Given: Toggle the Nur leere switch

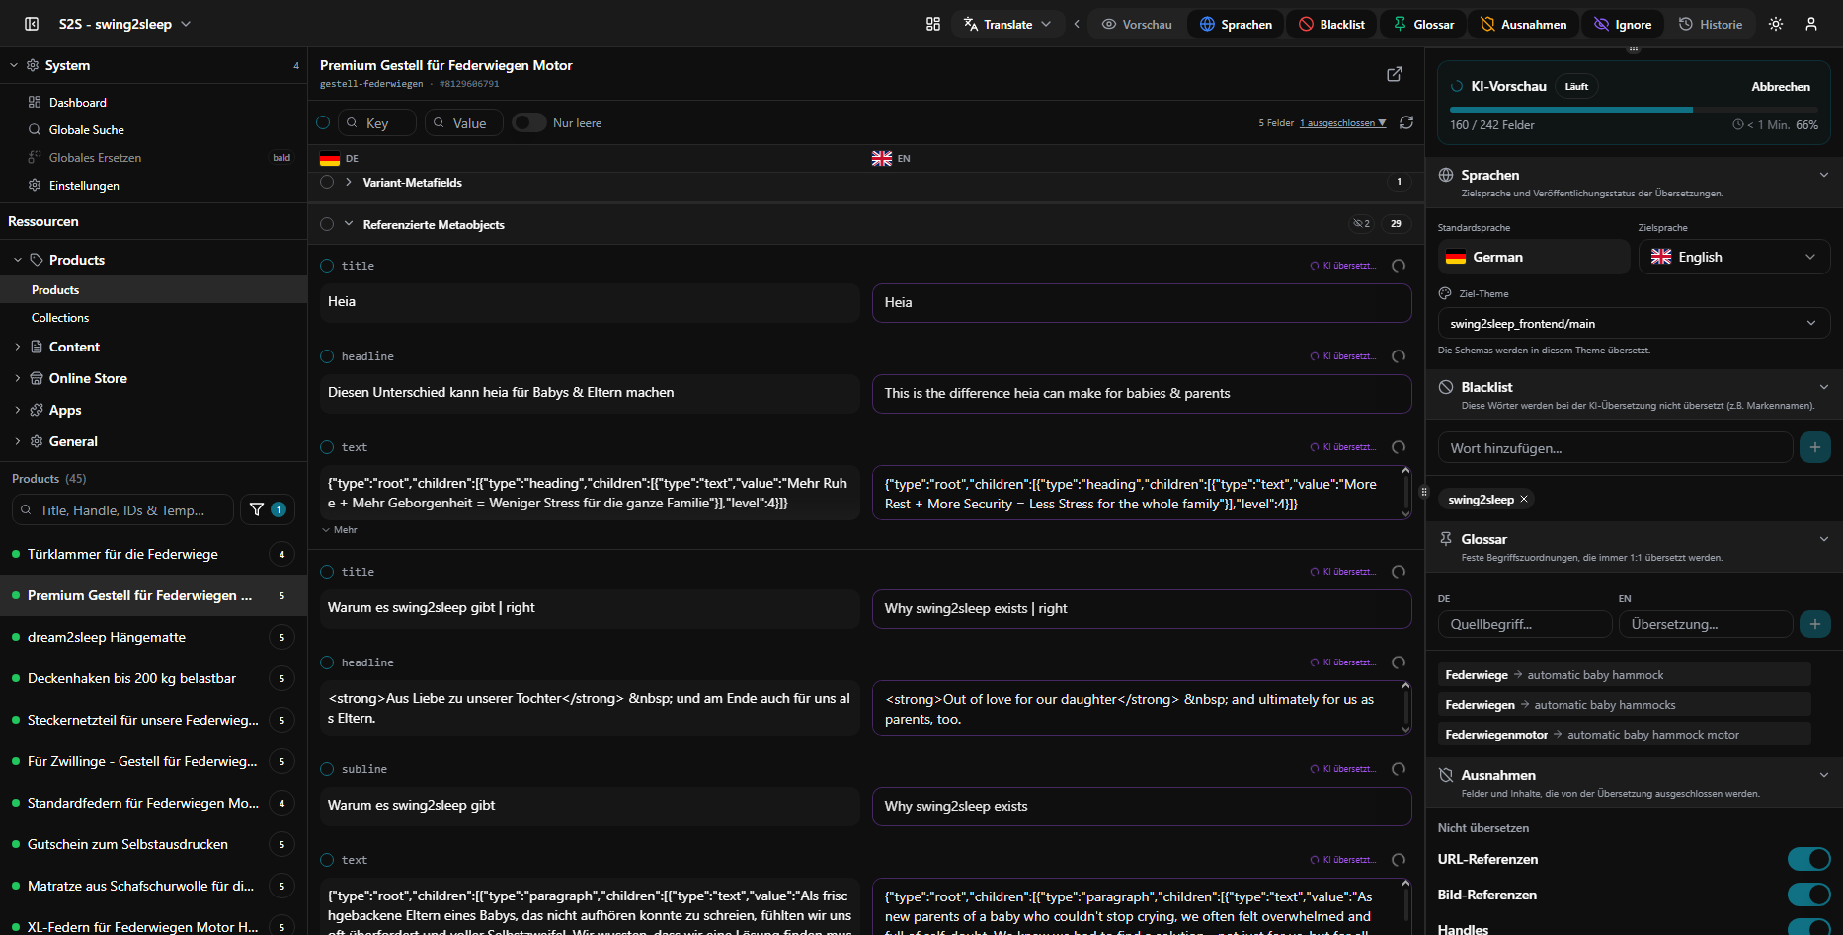Looking at the screenshot, I should coord(529,122).
